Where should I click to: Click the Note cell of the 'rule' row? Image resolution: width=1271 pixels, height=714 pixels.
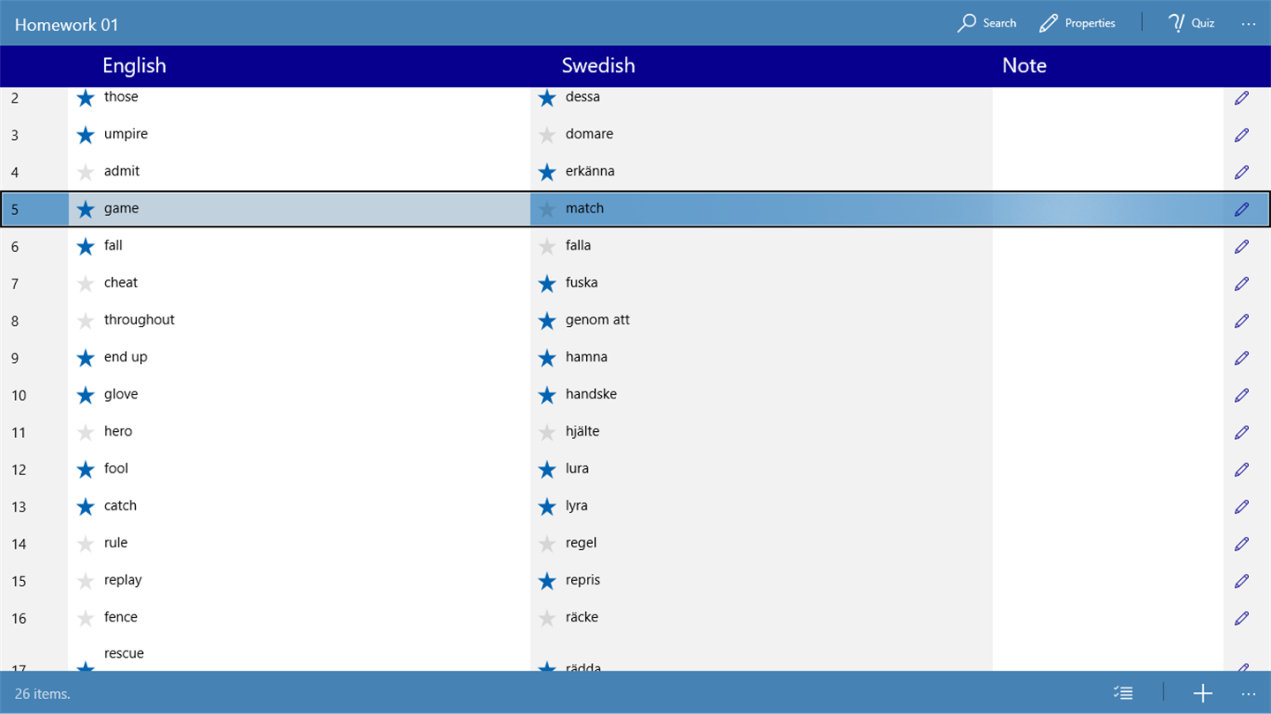pyautogui.click(x=1108, y=544)
